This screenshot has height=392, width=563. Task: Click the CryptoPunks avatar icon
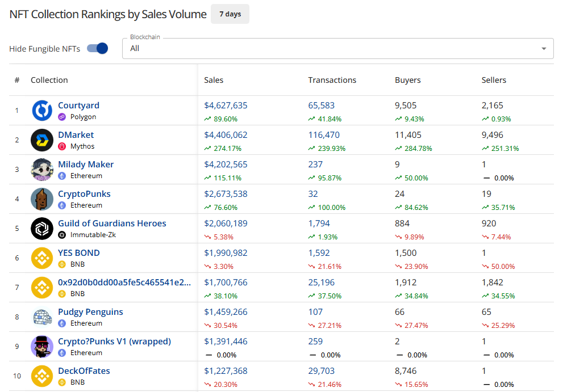coord(42,199)
